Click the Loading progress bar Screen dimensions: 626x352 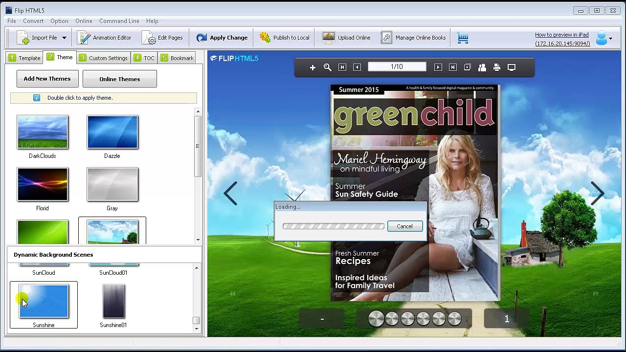coord(334,226)
